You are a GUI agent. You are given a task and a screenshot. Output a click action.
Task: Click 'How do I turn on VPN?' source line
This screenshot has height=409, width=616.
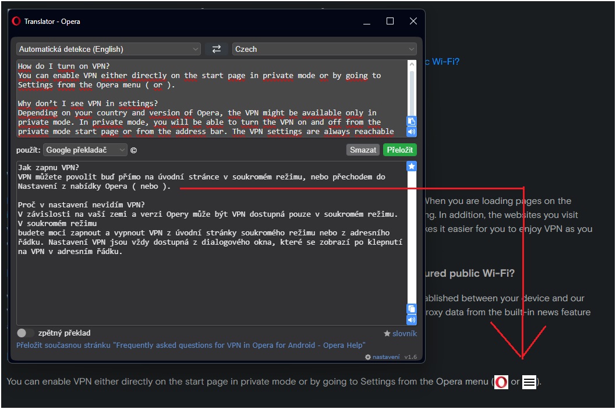click(63, 66)
